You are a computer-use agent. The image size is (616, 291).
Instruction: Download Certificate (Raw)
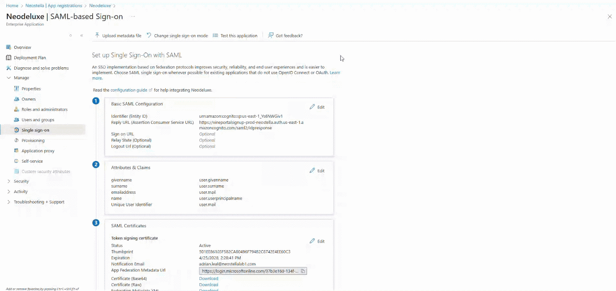[x=209, y=285]
